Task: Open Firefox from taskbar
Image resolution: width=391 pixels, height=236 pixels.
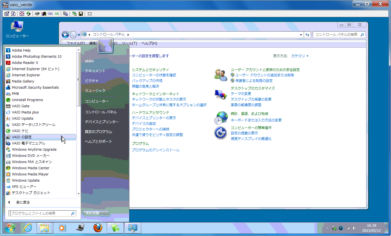Action: point(98,228)
